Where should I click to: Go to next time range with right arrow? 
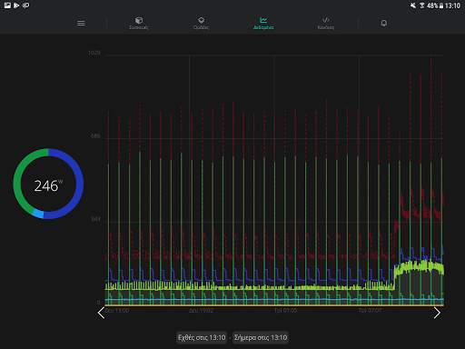pyautogui.click(x=437, y=313)
